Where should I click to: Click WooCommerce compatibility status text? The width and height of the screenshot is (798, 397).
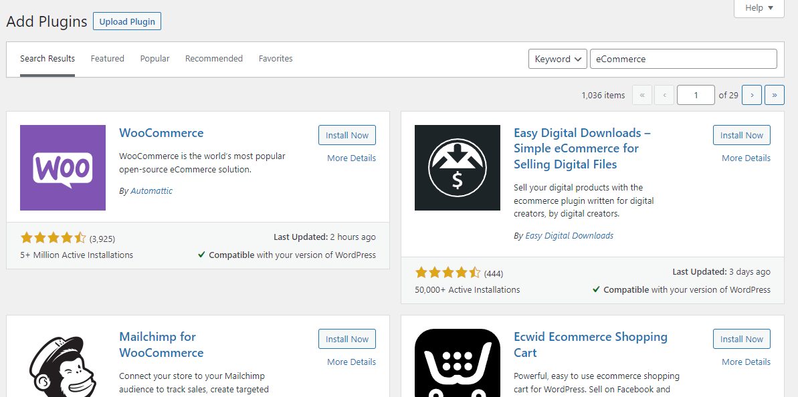pos(287,255)
